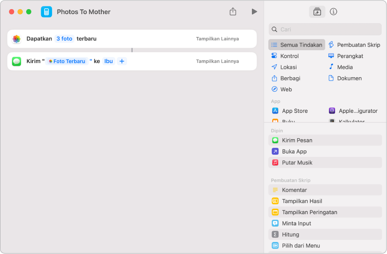Open the Dokumen category

tap(345, 78)
